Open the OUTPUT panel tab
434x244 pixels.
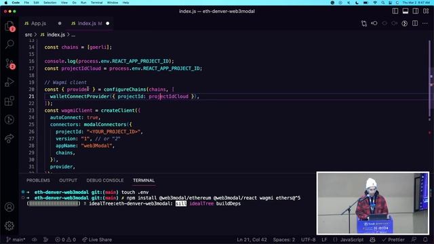click(x=68, y=180)
